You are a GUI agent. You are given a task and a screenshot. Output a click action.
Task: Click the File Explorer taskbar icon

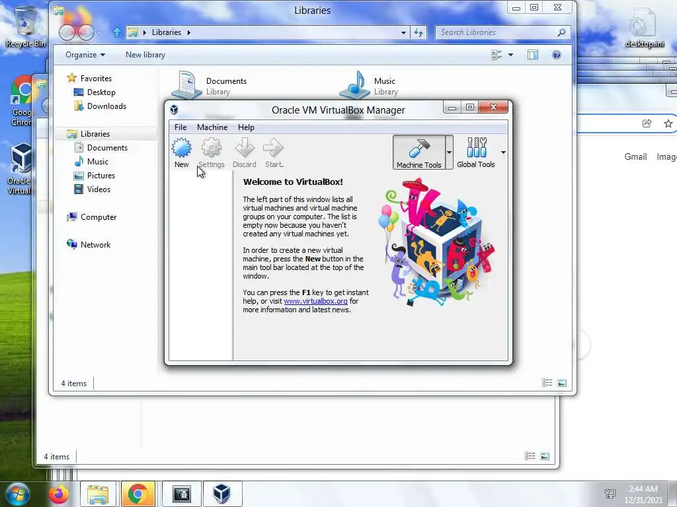(x=98, y=494)
